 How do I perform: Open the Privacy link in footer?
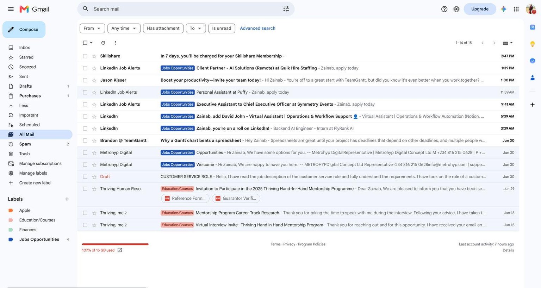[x=289, y=244]
